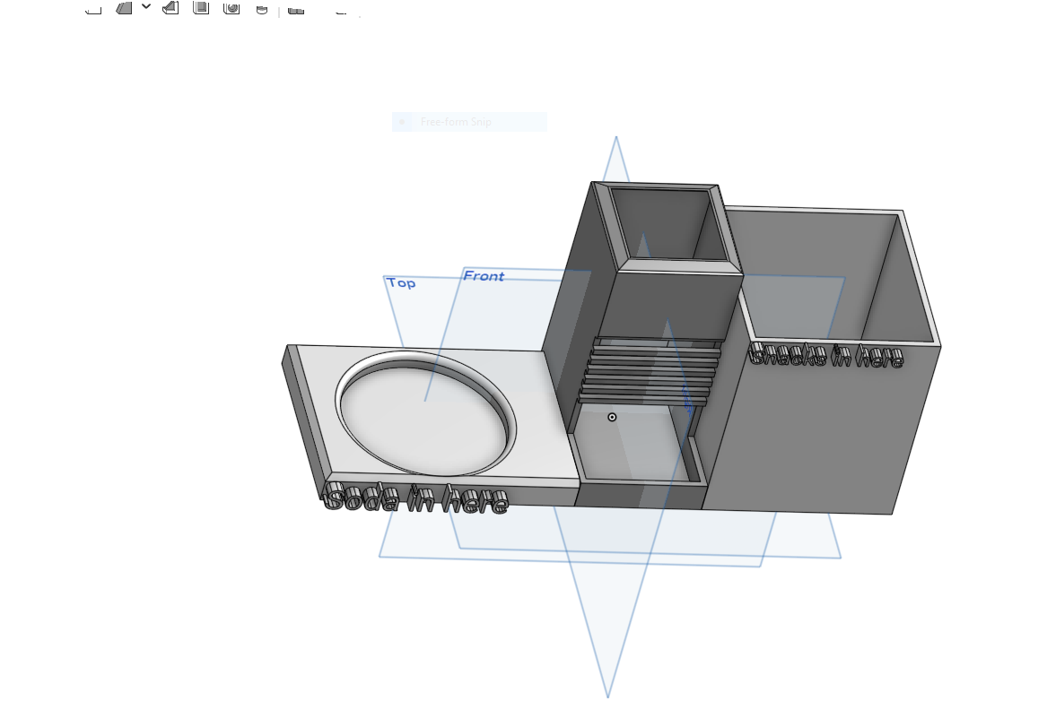Expand the chevron next to extrude tool
This screenshot has height=710, width=1047.
[146, 6]
